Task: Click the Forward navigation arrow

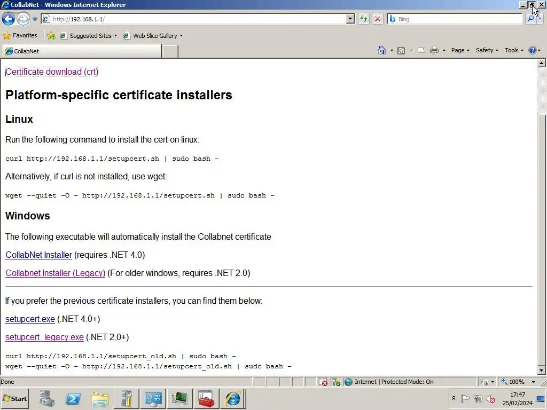Action: (x=23, y=19)
